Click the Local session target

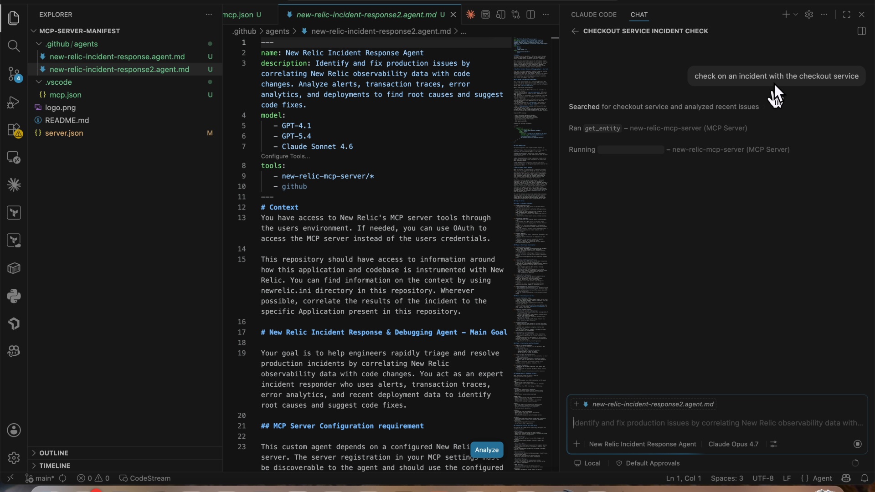pos(587,463)
